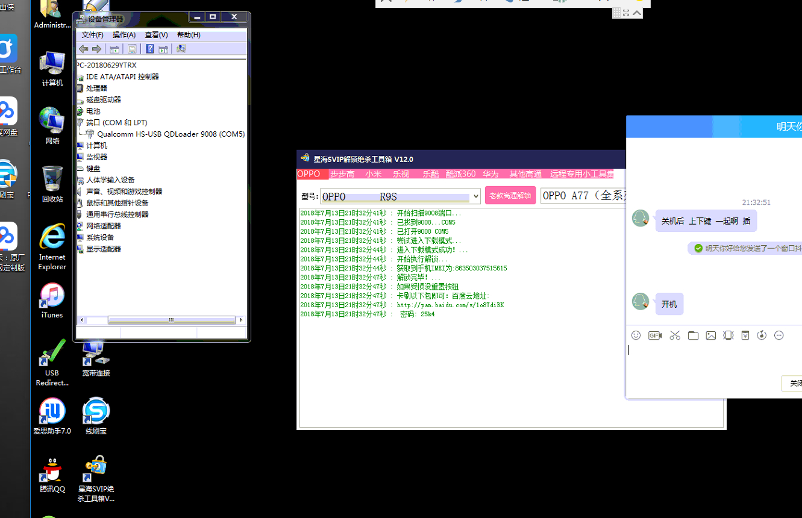Screen dimensions: 802x518
Task: Click the show/hide action pane toolbar icon
Action: pos(163,49)
